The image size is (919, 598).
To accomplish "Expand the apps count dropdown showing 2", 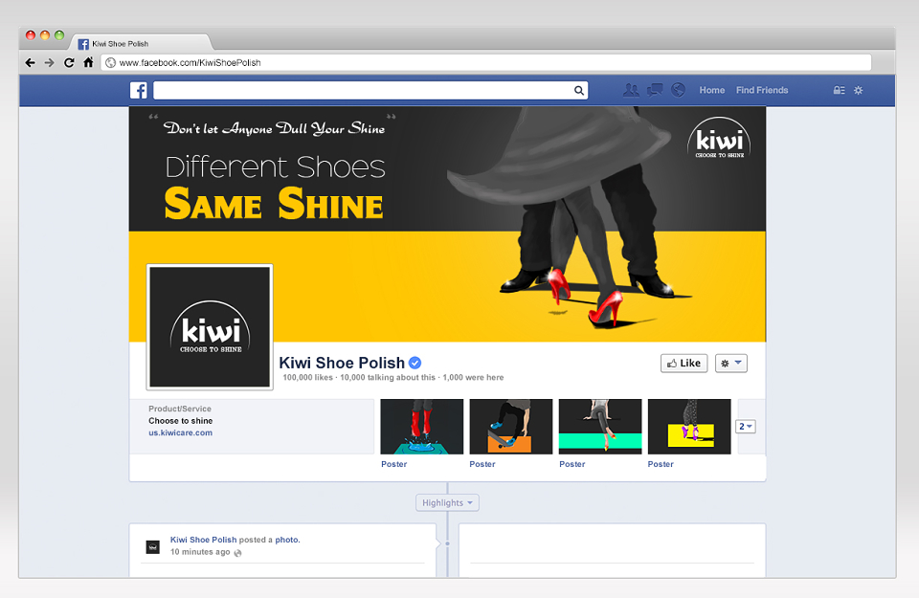I will click(x=746, y=427).
